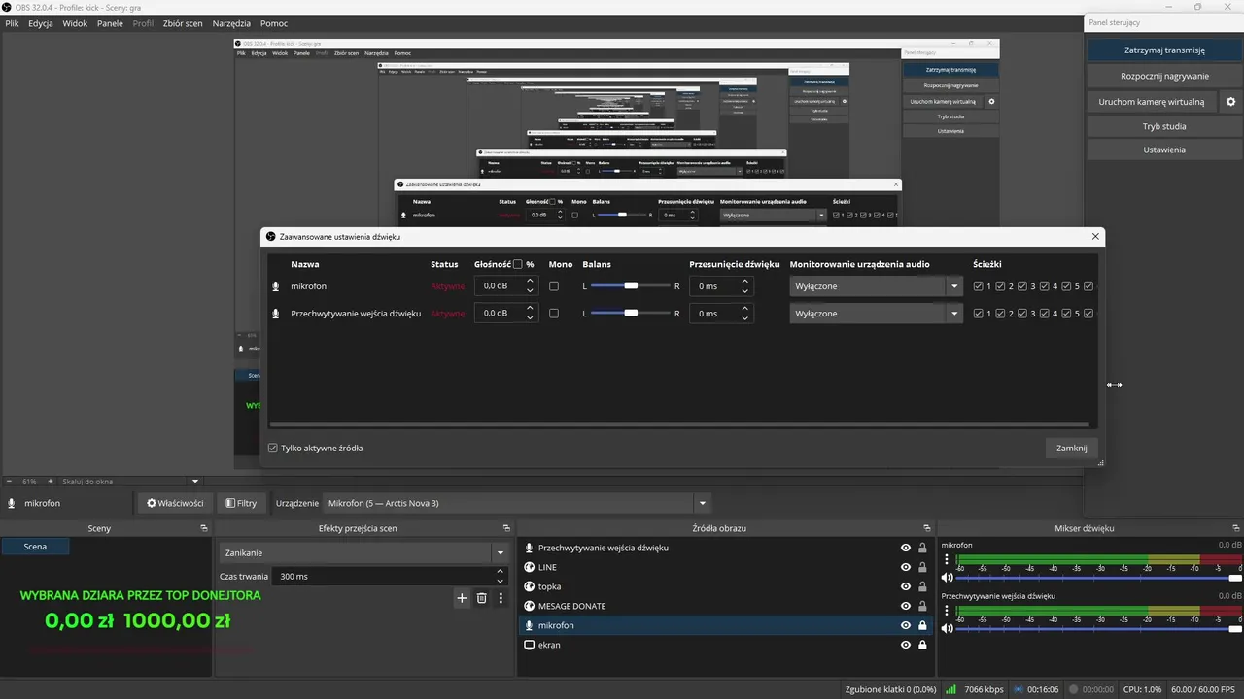Uncheck track 1 for mikrofon

coord(979,286)
